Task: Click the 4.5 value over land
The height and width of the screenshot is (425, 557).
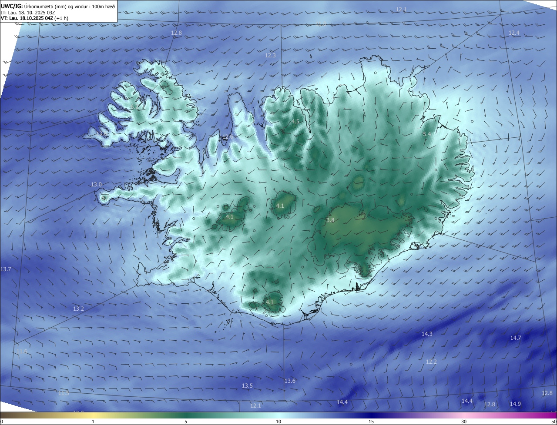Action: [295, 121]
